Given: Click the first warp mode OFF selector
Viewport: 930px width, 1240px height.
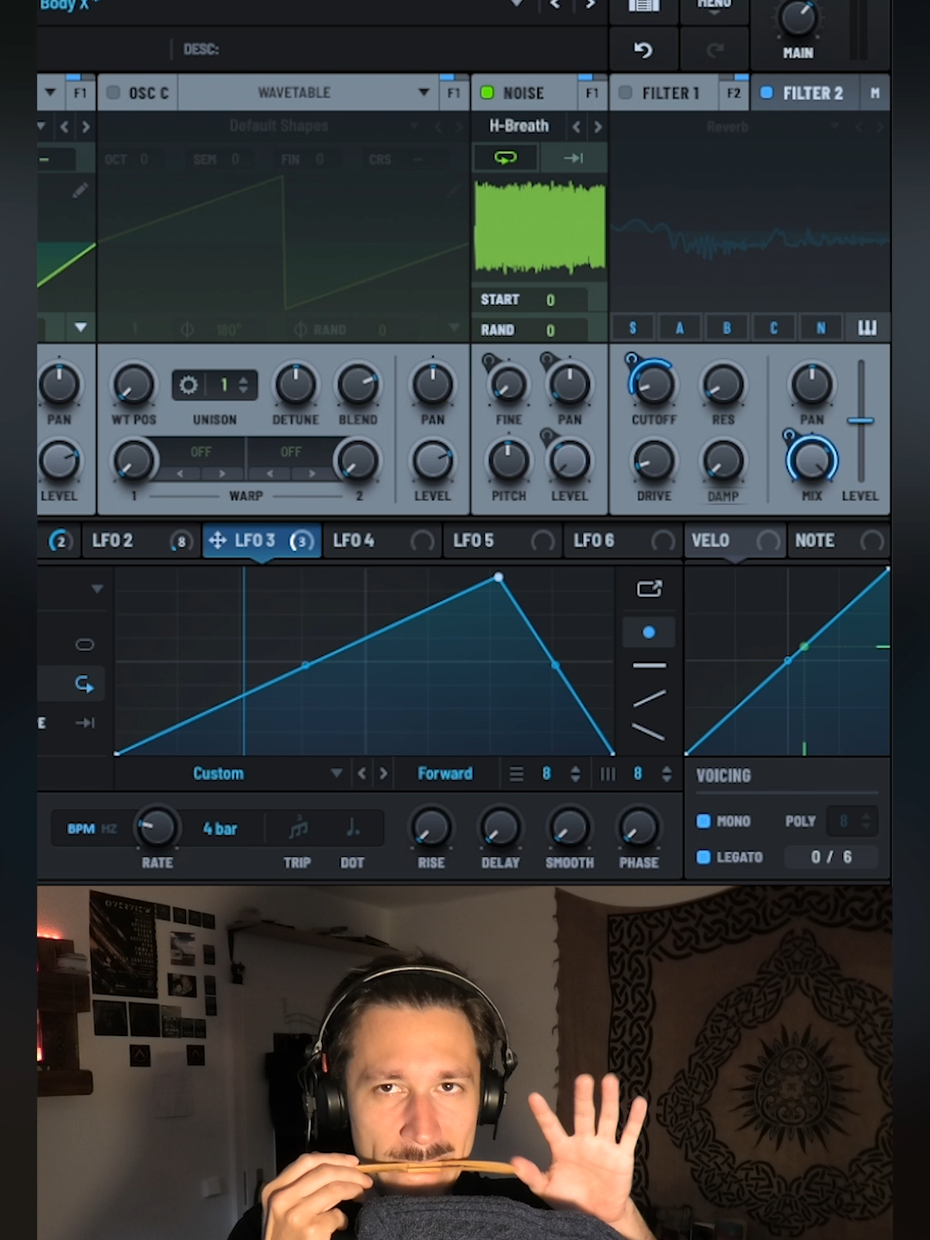Looking at the screenshot, I should click(x=201, y=452).
